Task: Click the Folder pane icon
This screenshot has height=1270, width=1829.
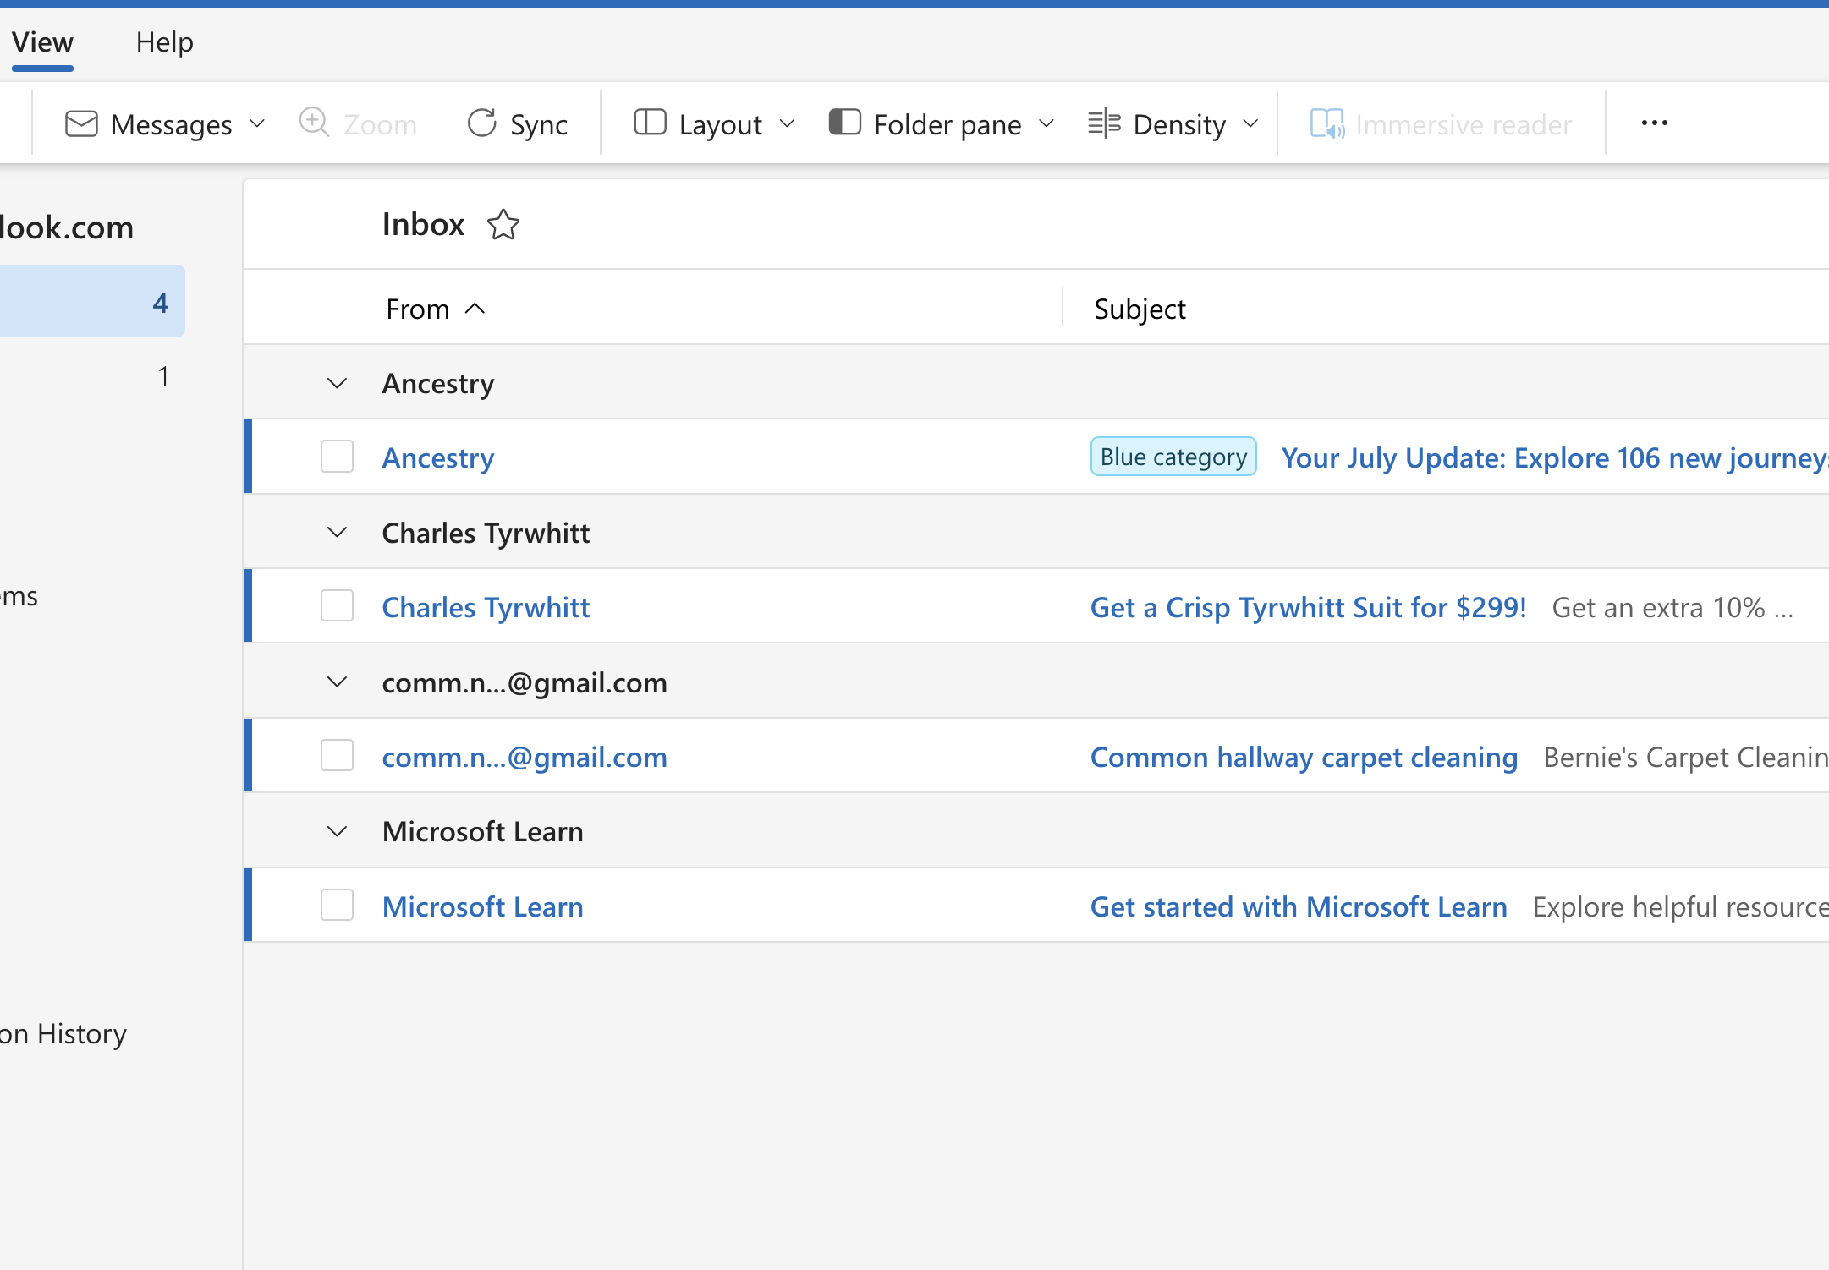Action: pos(844,123)
